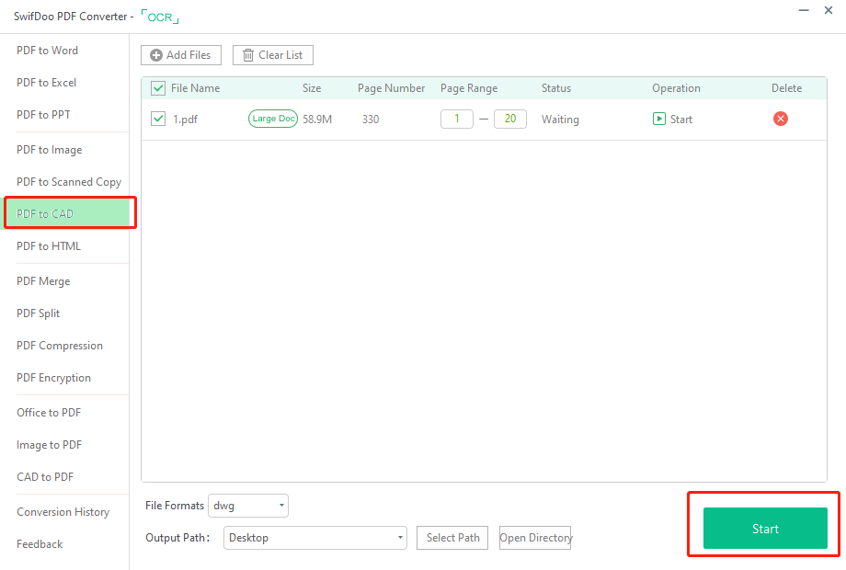Image resolution: width=846 pixels, height=570 pixels.
Task: Go to PDF to Scanned Copy
Action: (x=69, y=182)
